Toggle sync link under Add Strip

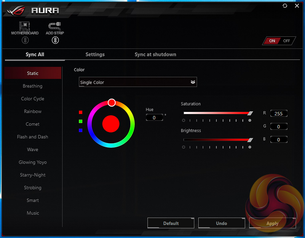point(55,40)
